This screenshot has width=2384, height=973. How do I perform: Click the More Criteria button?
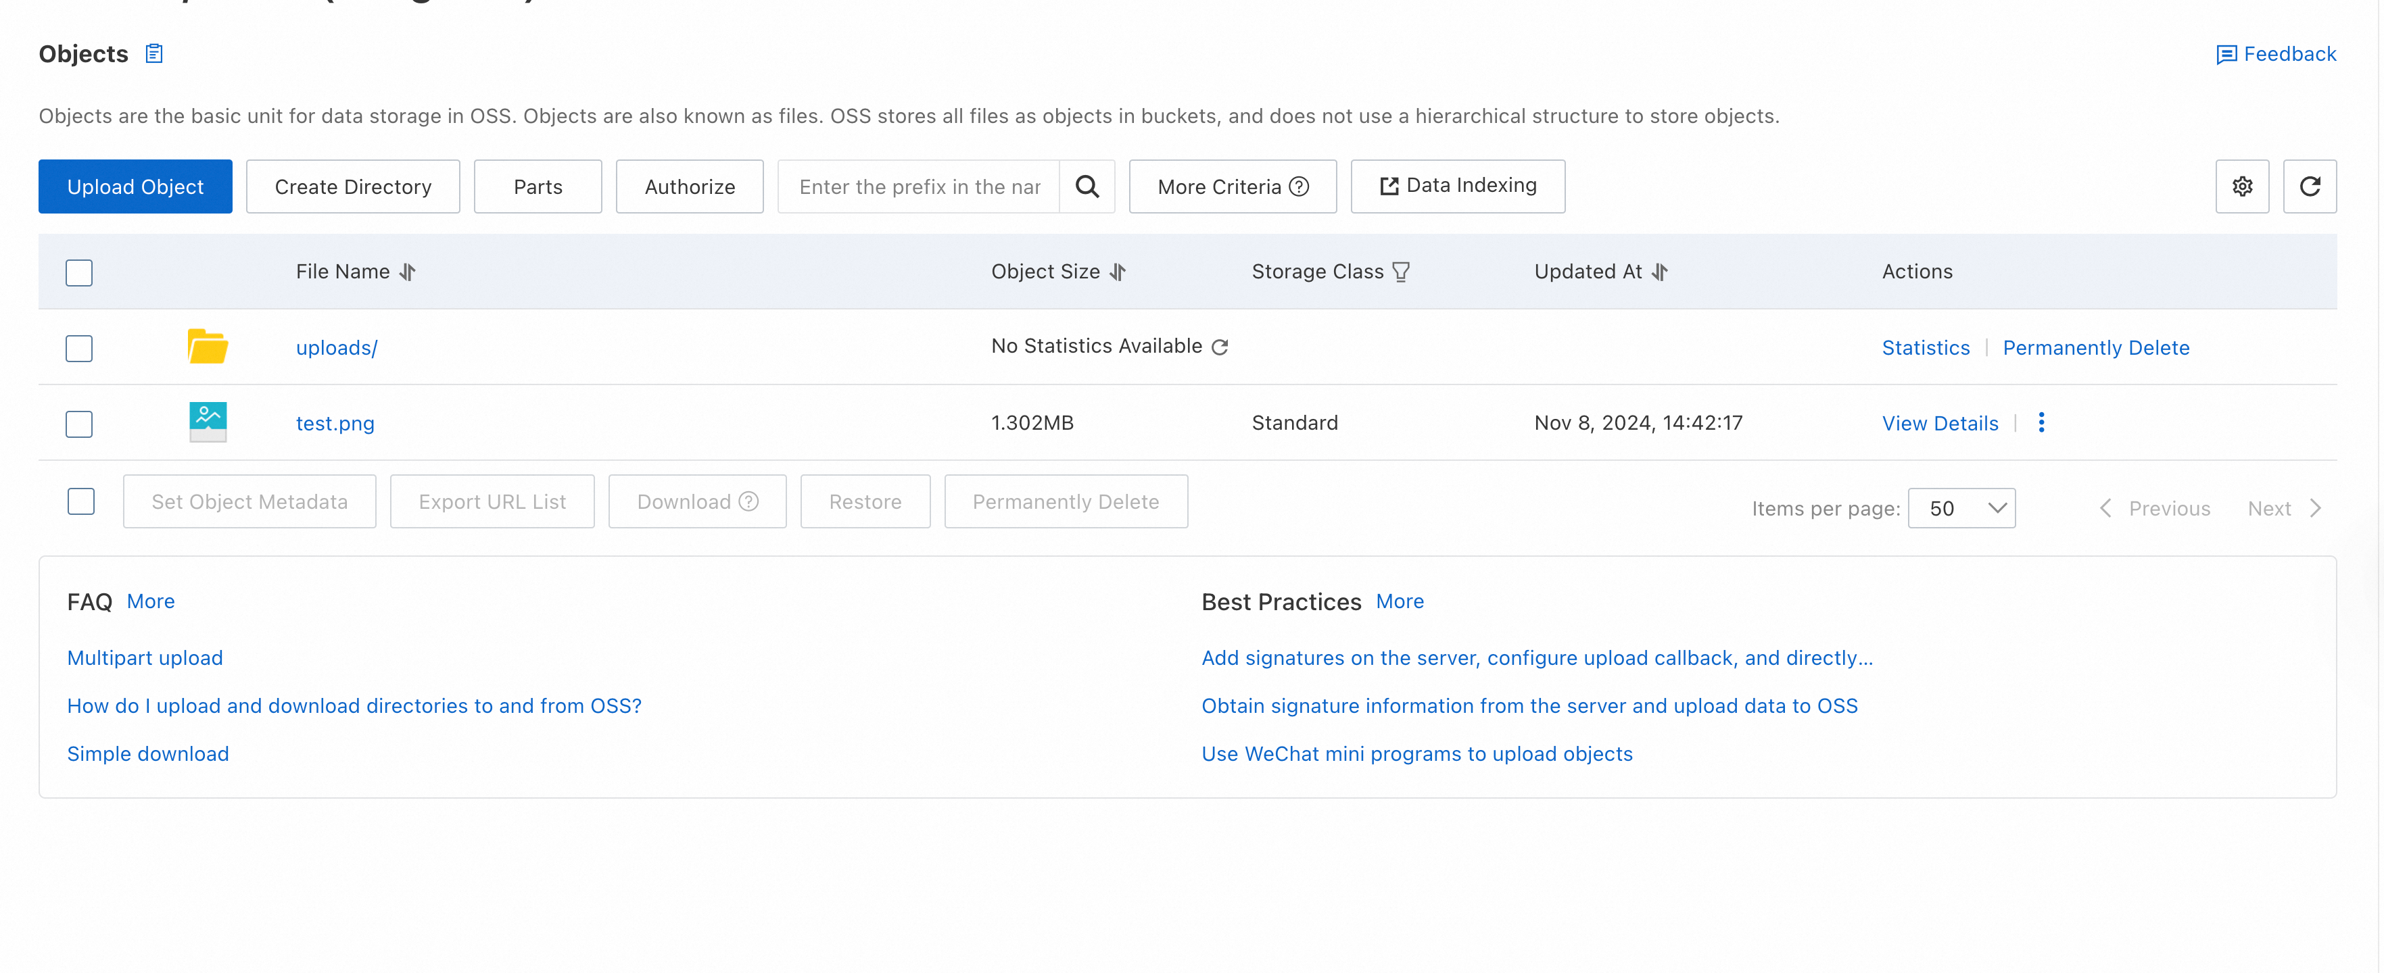tap(1232, 187)
